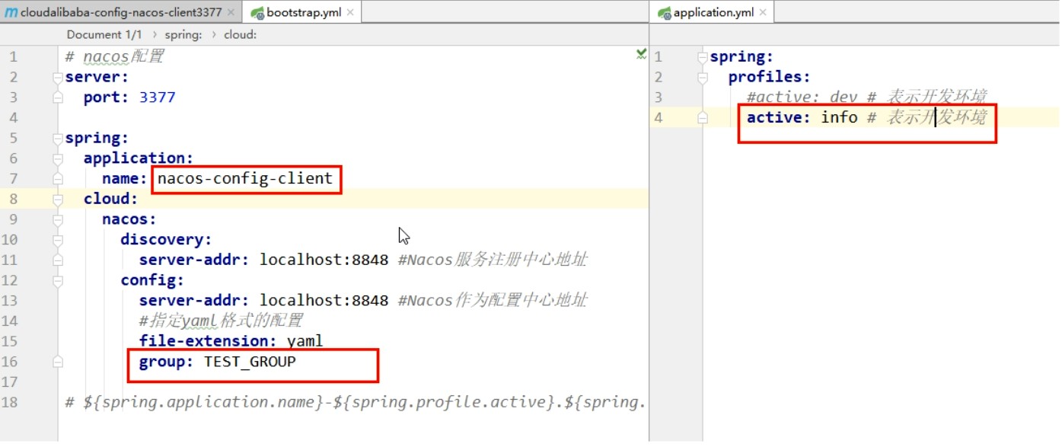Click the 'file-extension:' key

[x=208, y=340]
